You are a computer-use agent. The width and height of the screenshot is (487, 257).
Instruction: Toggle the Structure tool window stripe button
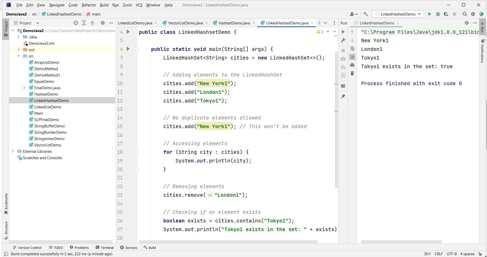coord(6,231)
